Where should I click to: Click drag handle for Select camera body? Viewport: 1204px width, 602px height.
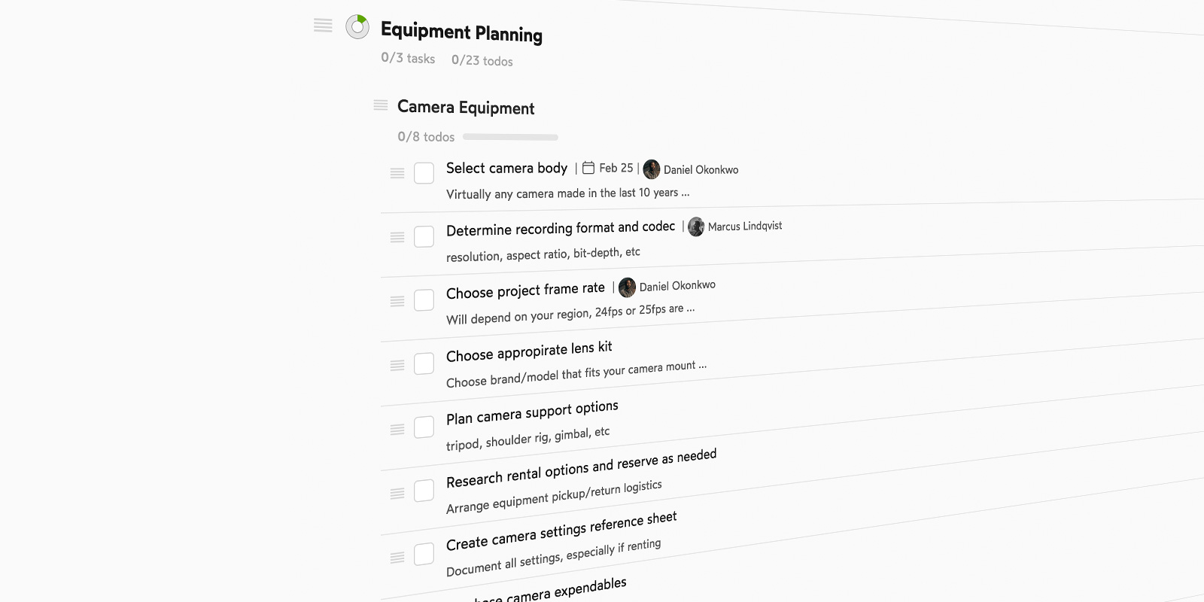[x=397, y=173]
